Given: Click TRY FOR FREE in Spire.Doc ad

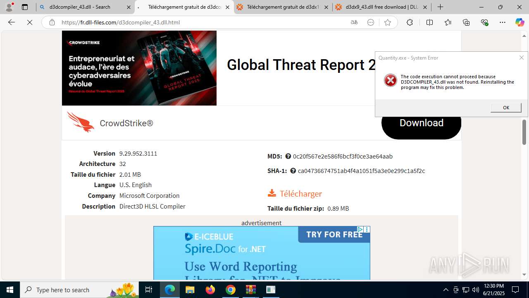Looking at the screenshot, I should pos(334,235).
